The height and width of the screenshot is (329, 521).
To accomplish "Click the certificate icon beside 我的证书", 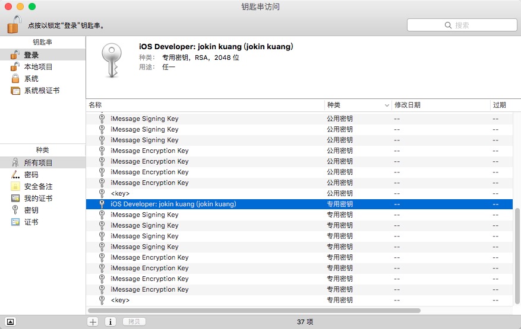I will click(15, 198).
